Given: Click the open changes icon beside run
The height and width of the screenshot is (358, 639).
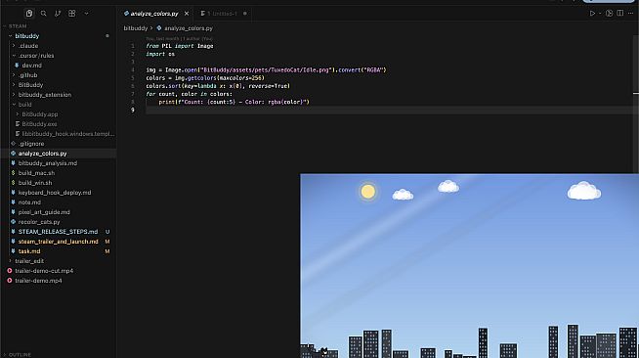Looking at the screenshot, I should pyautogui.click(x=609, y=14).
